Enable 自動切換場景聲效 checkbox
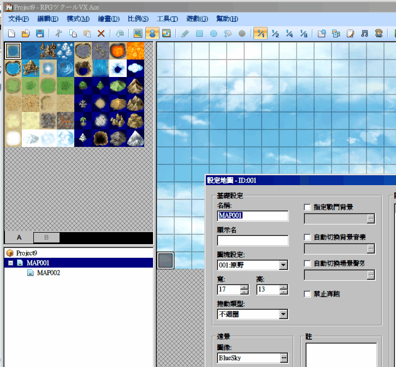This screenshot has height=367, width=396. coord(307,264)
